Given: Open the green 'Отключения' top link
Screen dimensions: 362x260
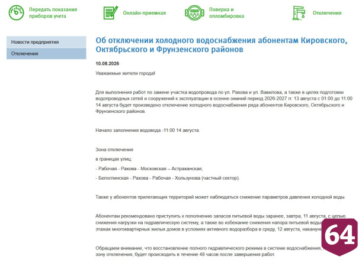Looking at the screenshot, I should (x=327, y=13).
